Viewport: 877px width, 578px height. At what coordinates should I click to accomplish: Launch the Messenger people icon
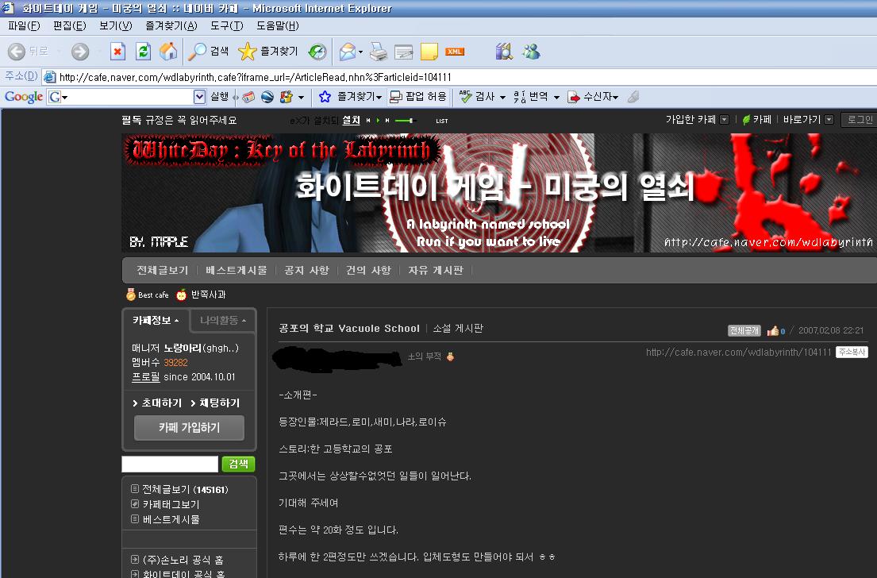coord(531,52)
